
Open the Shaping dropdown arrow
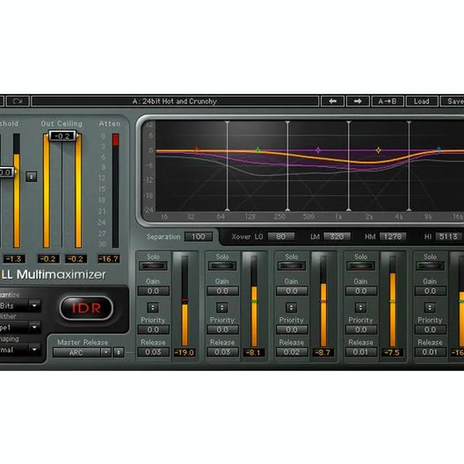tap(35, 349)
